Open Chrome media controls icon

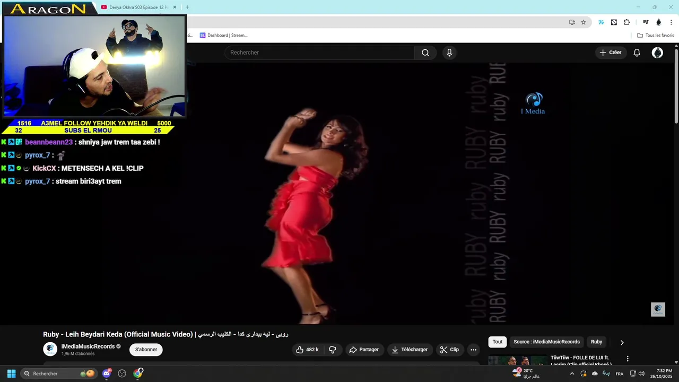pyautogui.click(x=646, y=22)
